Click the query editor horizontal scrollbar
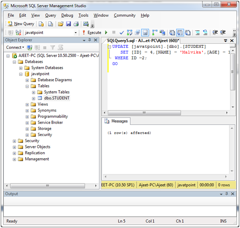 click(x=165, y=113)
